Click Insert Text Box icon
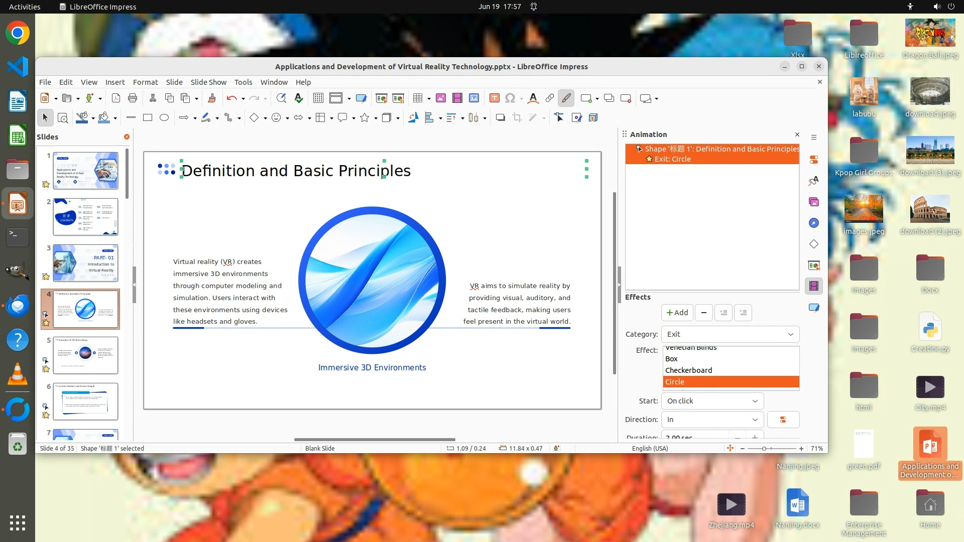 coord(494,98)
